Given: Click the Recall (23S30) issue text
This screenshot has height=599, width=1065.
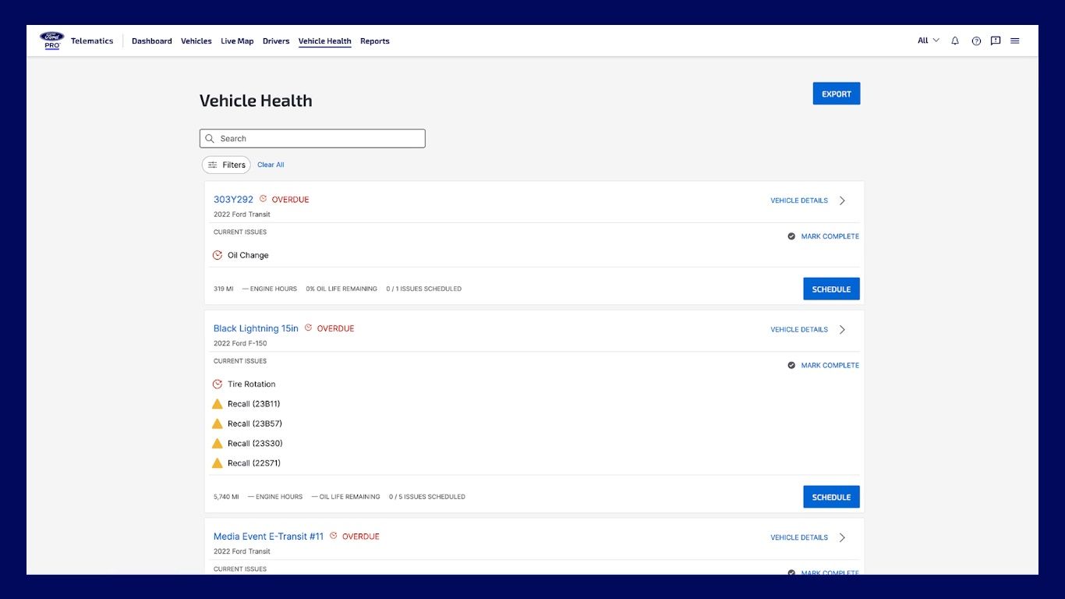Looking at the screenshot, I should pos(255,443).
